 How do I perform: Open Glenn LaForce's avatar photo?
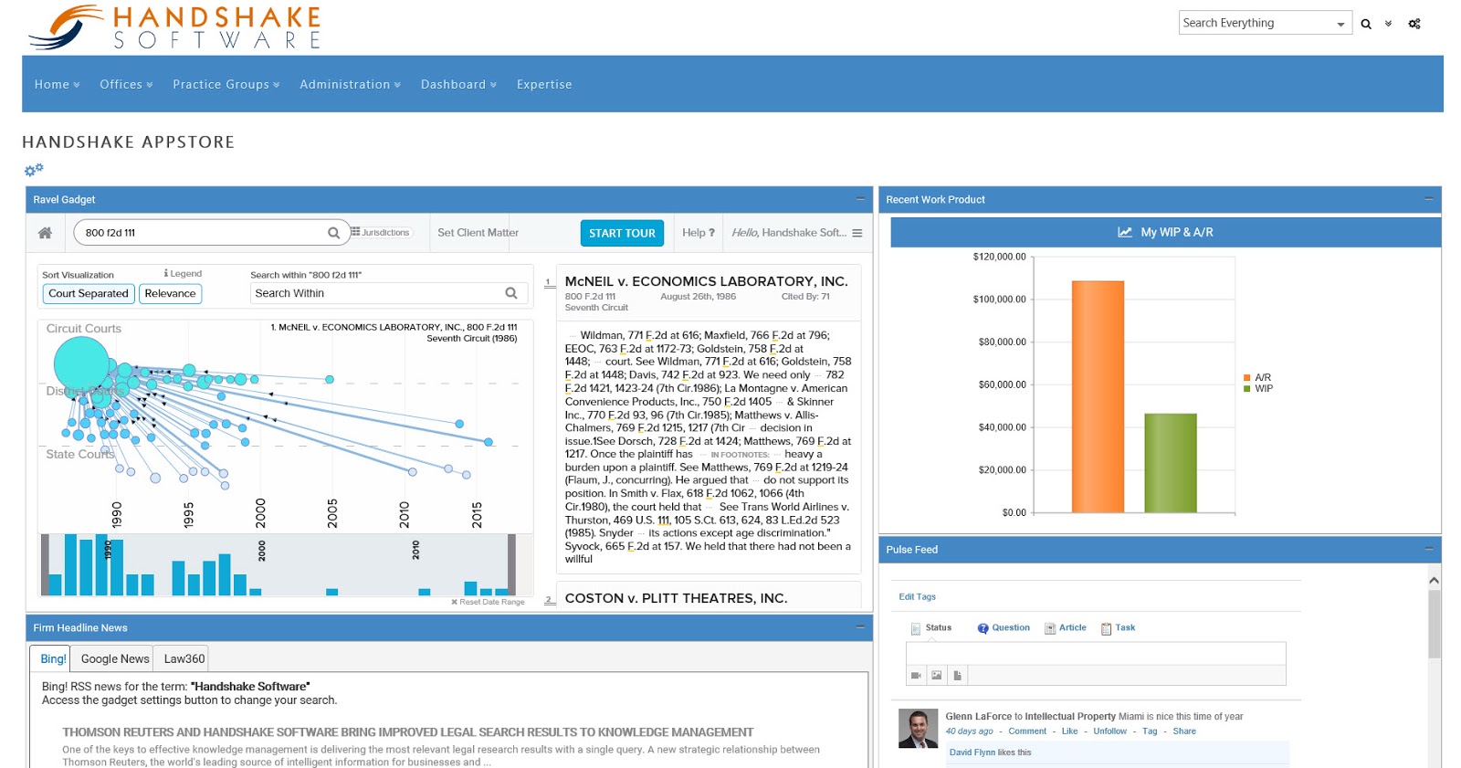tap(919, 729)
